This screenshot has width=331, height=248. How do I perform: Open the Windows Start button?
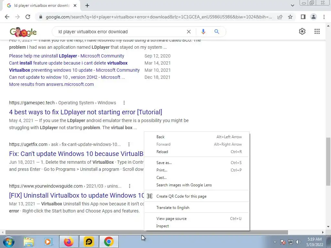pyautogui.click(x=9, y=242)
